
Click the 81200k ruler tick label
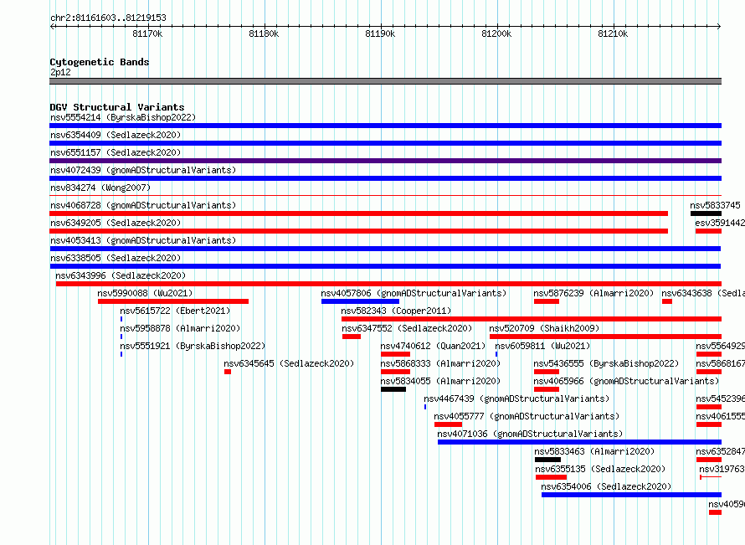[496, 33]
